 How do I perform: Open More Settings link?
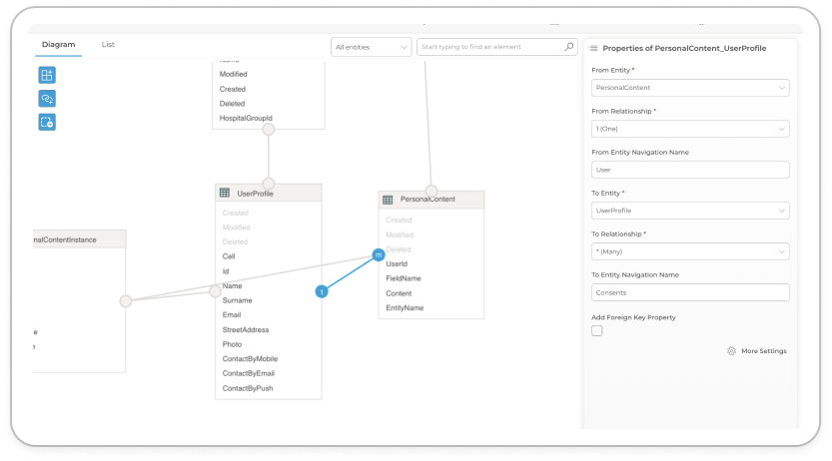point(763,351)
